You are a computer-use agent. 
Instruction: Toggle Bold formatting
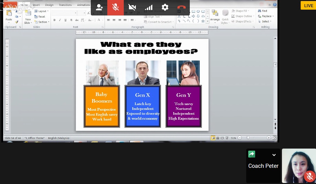coord(54,20)
